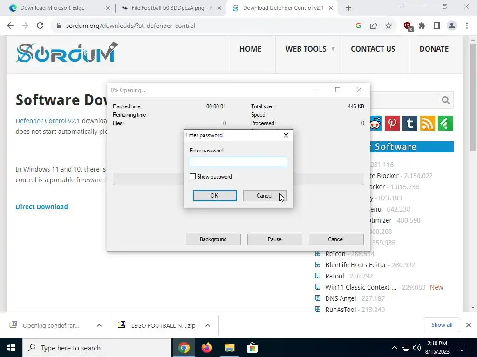The image size is (477, 357).
Task: Open Chrome from the taskbar
Action: tap(184, 348)
